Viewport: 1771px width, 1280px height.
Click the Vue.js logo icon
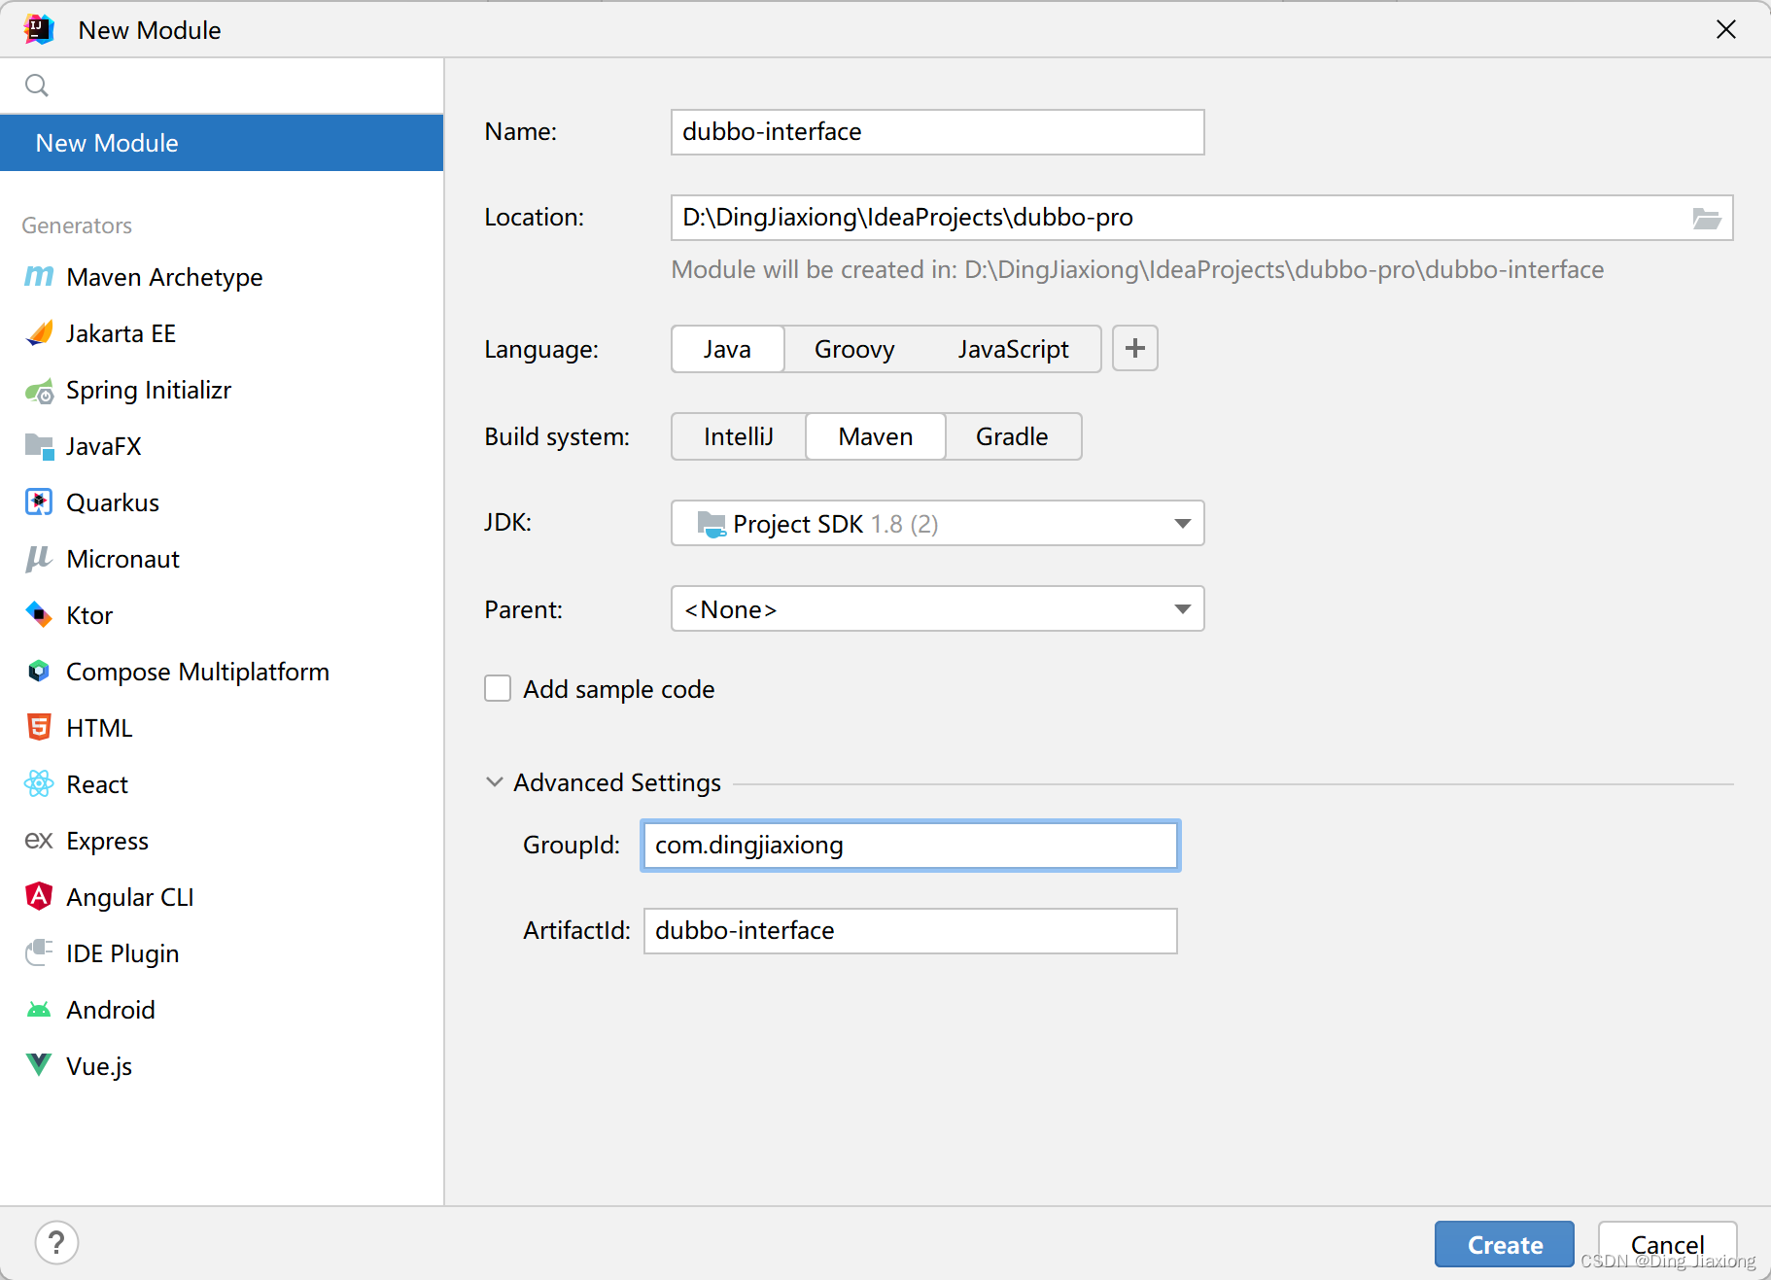39,1065
